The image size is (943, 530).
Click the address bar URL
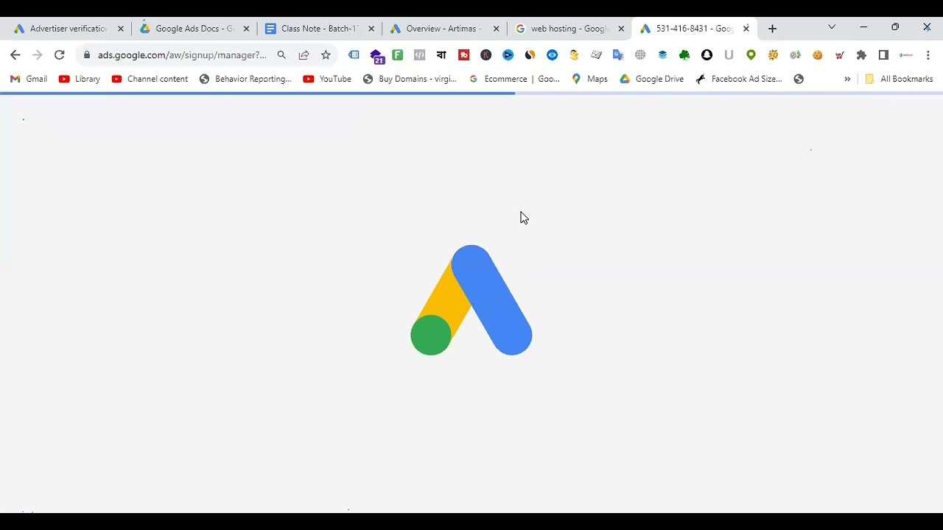coord(182,55)
